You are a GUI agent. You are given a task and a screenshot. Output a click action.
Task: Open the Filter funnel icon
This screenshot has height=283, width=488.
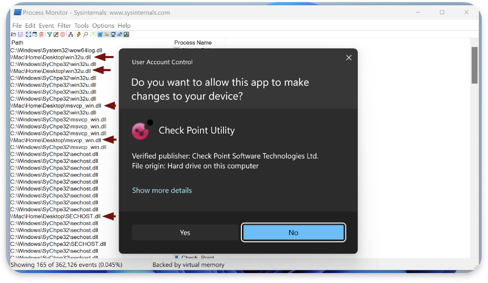(x=49, y=35)
